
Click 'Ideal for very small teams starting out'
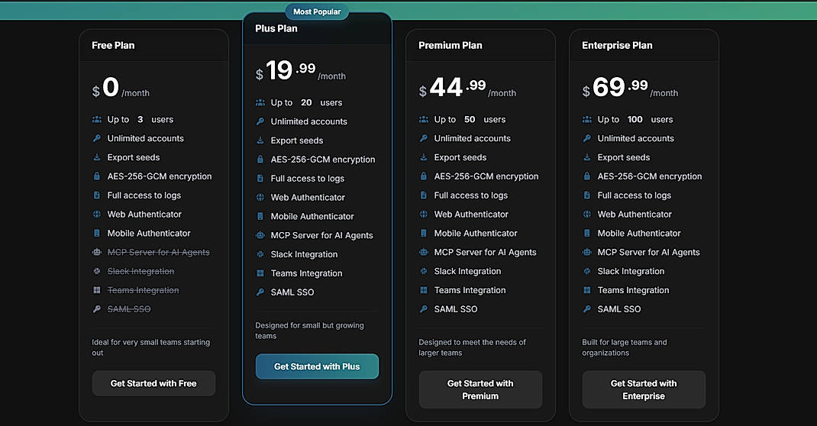pyautogui.click(x=151, y=347)
